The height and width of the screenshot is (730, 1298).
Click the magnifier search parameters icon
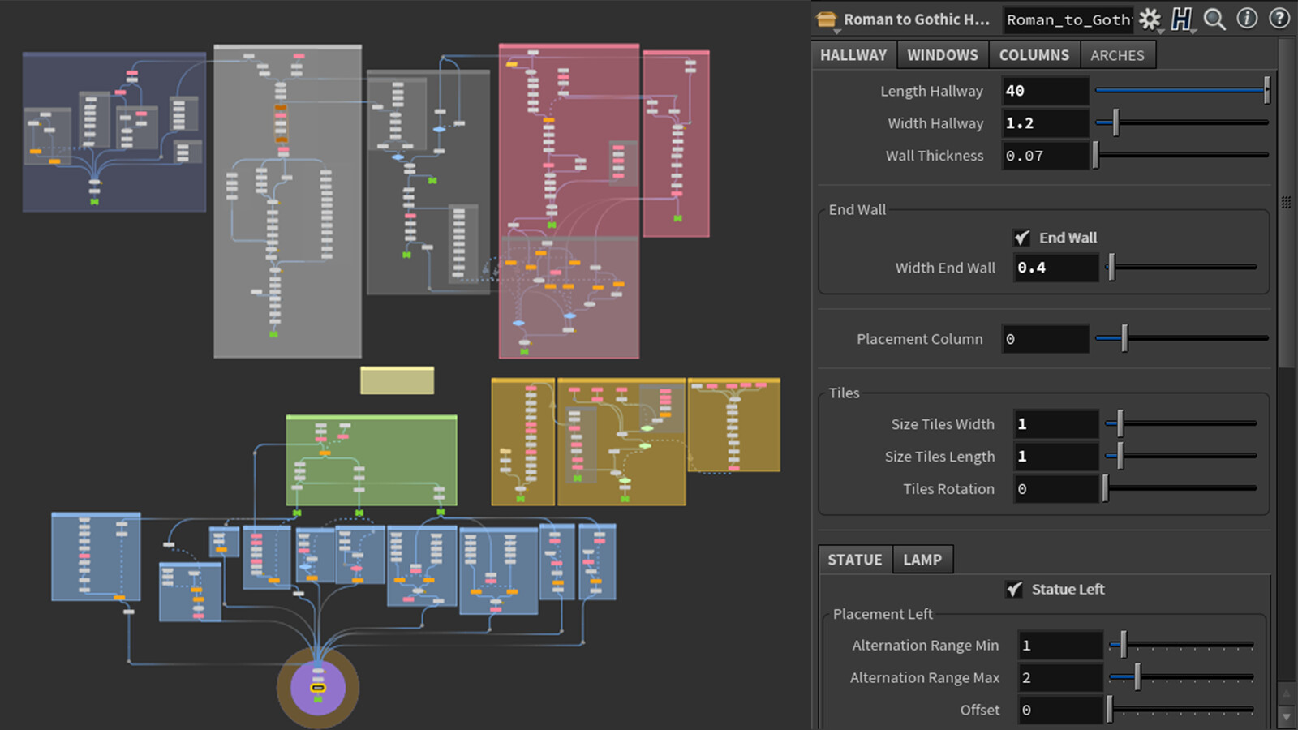1214,19
